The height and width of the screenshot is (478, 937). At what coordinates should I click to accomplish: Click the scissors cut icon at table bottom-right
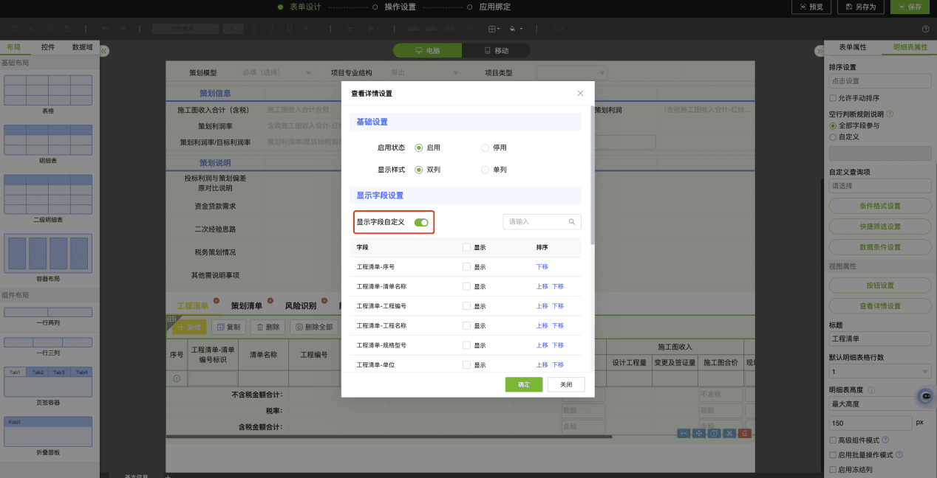[729, 433]
